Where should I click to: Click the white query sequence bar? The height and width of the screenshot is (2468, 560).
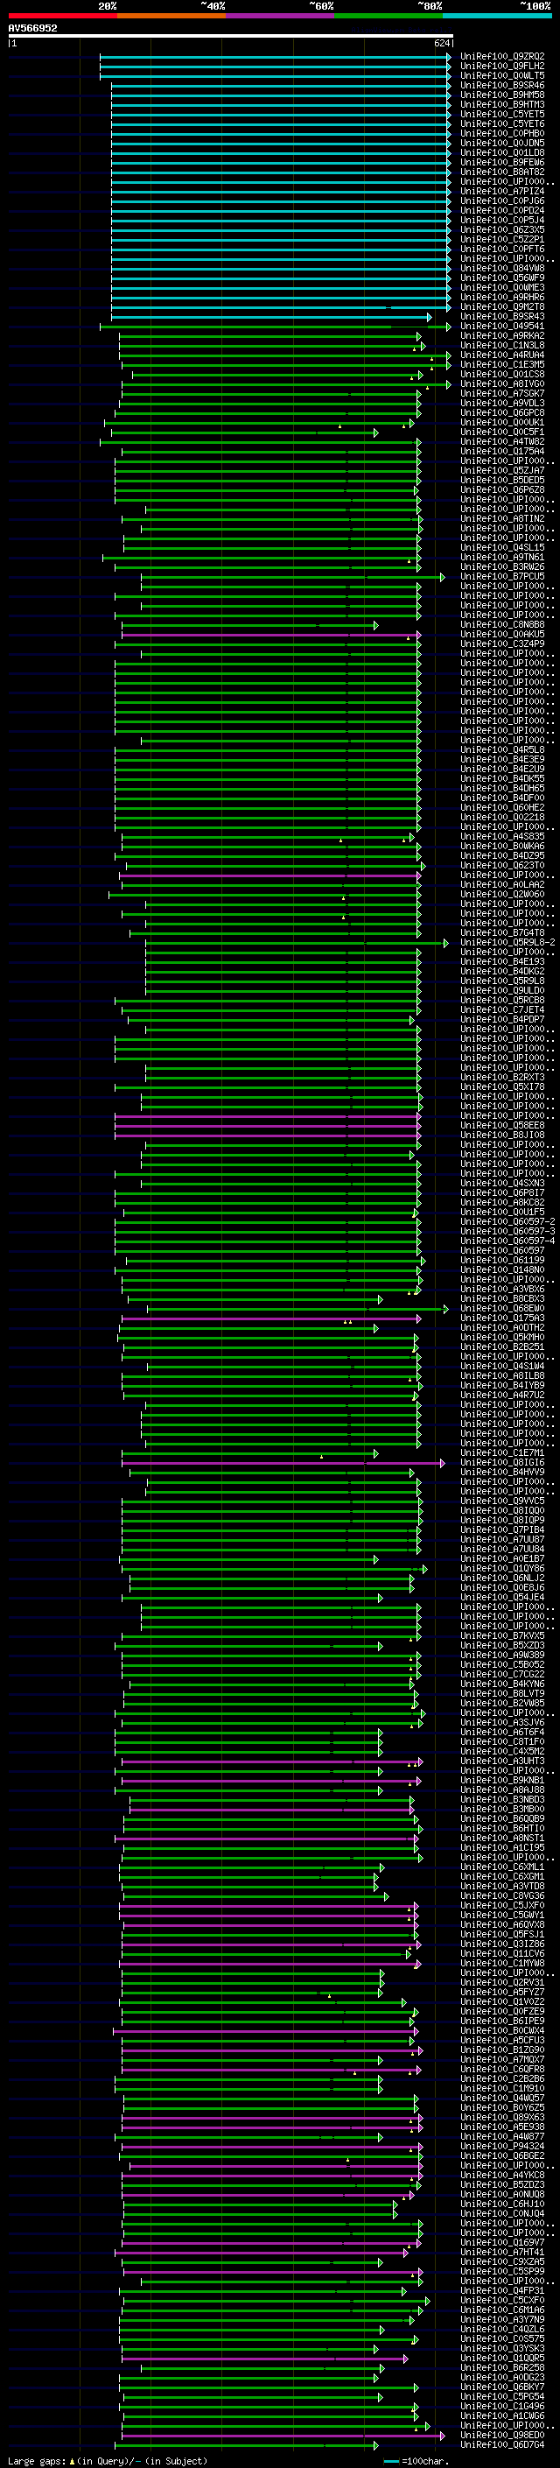(230, 35)
